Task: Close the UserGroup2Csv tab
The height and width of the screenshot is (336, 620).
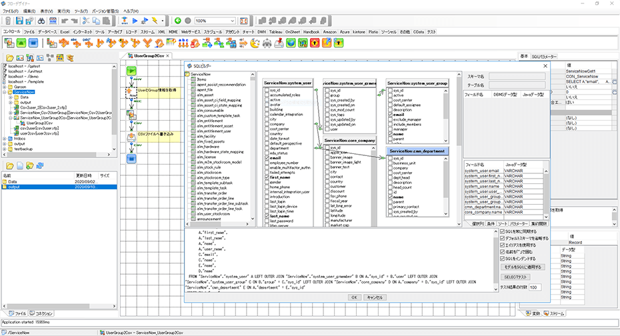Action: click(167, 56)
